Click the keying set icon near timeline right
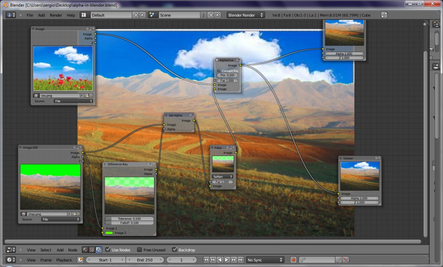Screen dimensions: 443x267 [x=302, y=260]
